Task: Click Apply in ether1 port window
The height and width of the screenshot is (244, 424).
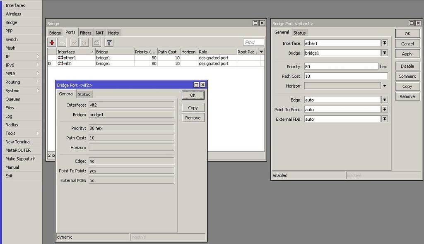Action: (x=407, y=54)
